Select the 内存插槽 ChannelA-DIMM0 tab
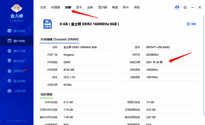The width and height of the screenshot is (205, 125). point(59,40)
